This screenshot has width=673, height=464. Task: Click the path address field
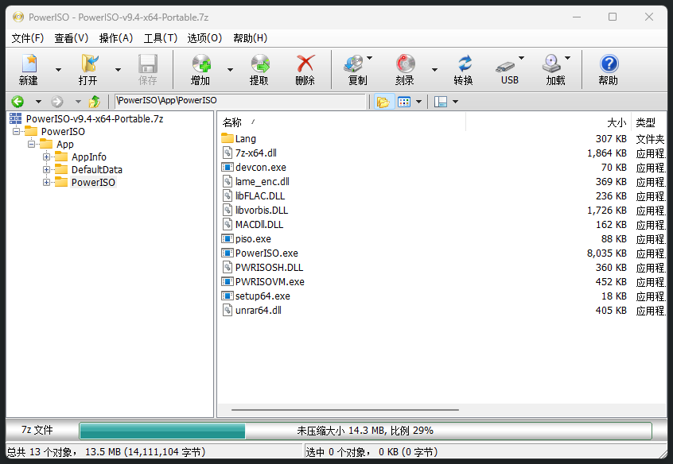[x=241, y=101]
